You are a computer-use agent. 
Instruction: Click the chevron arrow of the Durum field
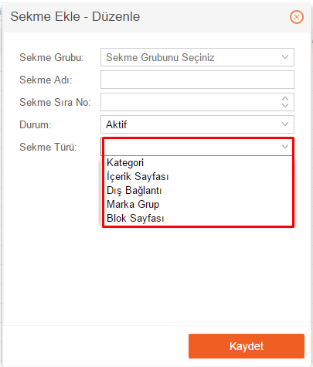(285, 124)
